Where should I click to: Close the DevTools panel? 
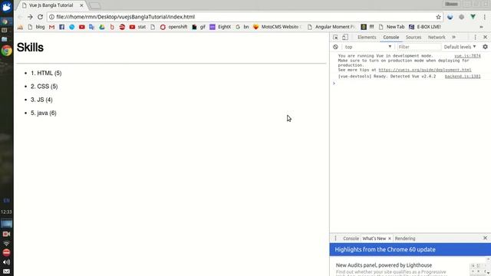point(485,38)
